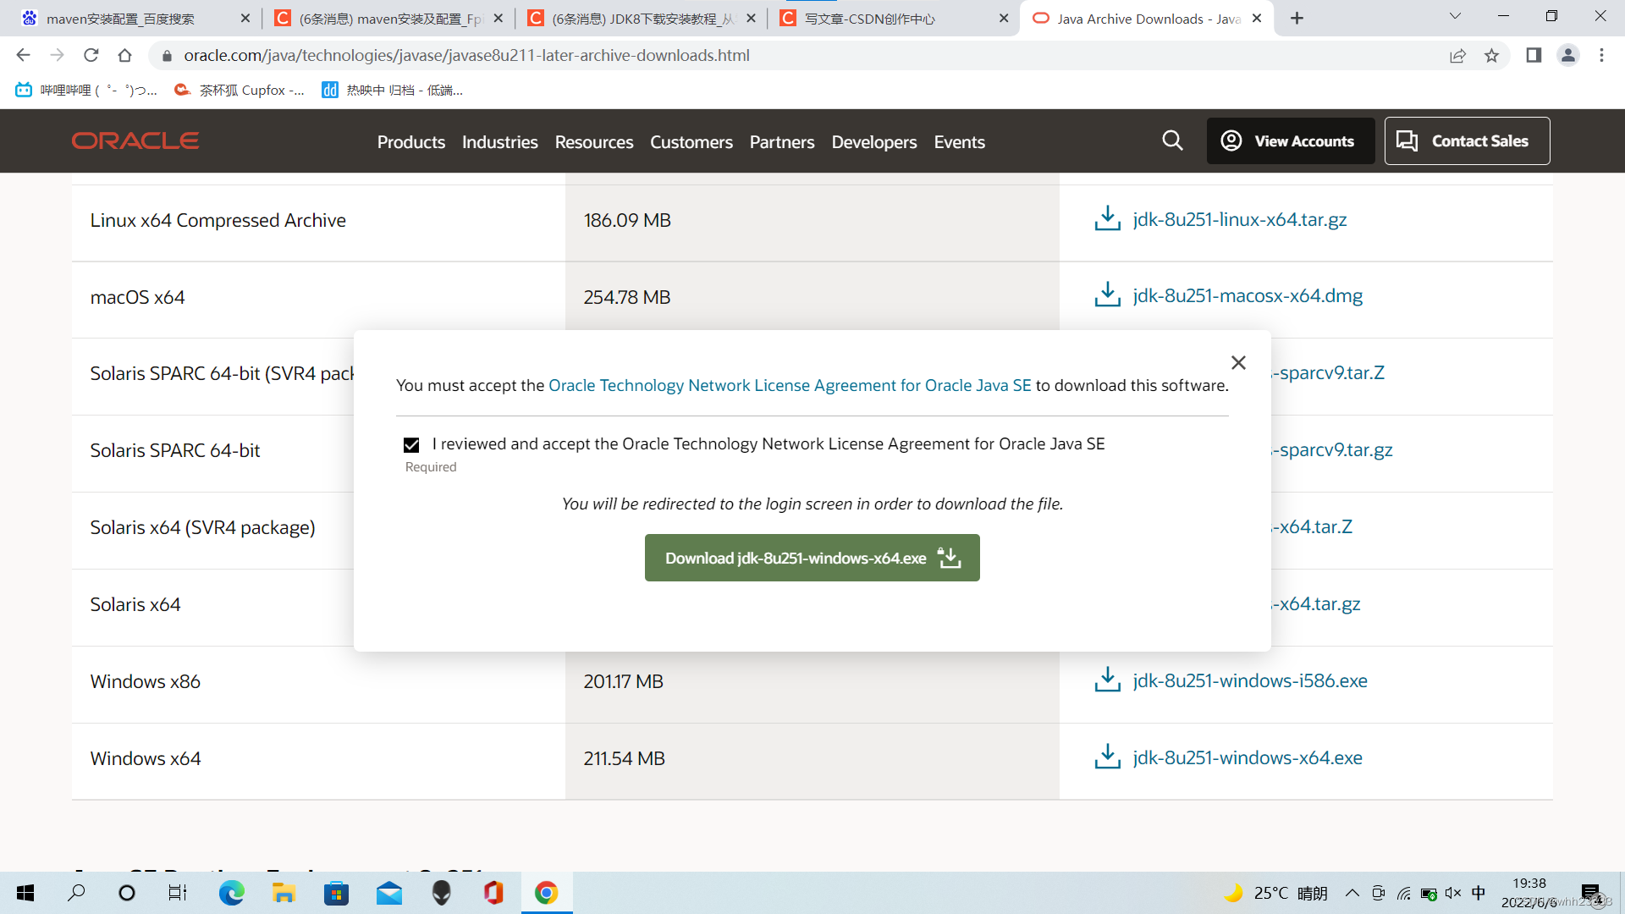Open a new browser tab
The image size is (1625, 914).
pos(1297,19)
